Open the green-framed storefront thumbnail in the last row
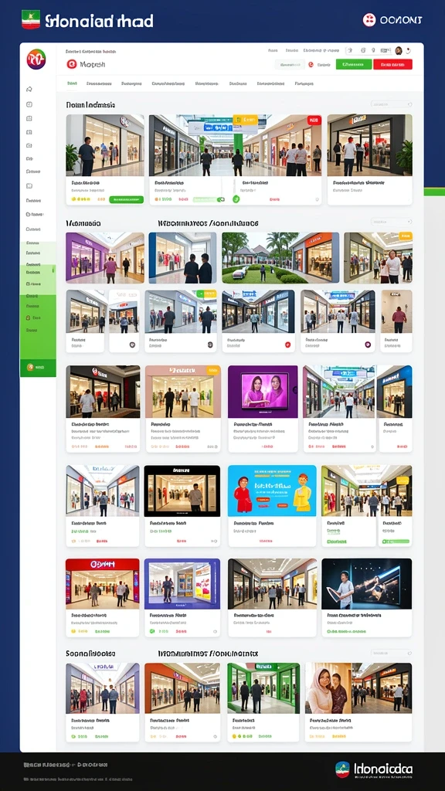This screenshot has width=445, height=791. coord(263,688)
